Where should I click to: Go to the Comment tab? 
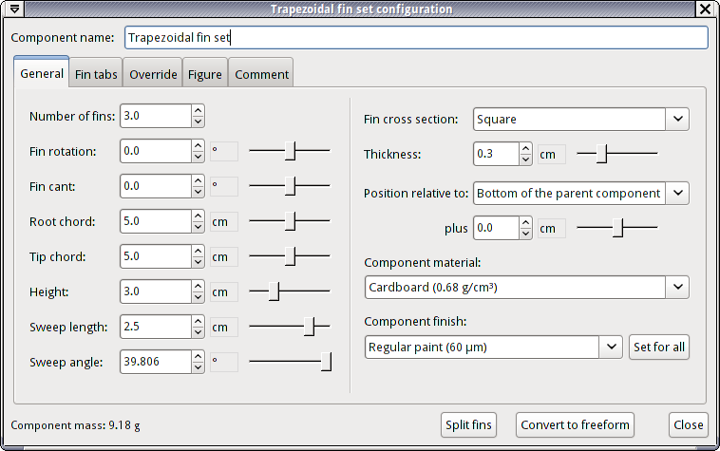tap(261, 74)
